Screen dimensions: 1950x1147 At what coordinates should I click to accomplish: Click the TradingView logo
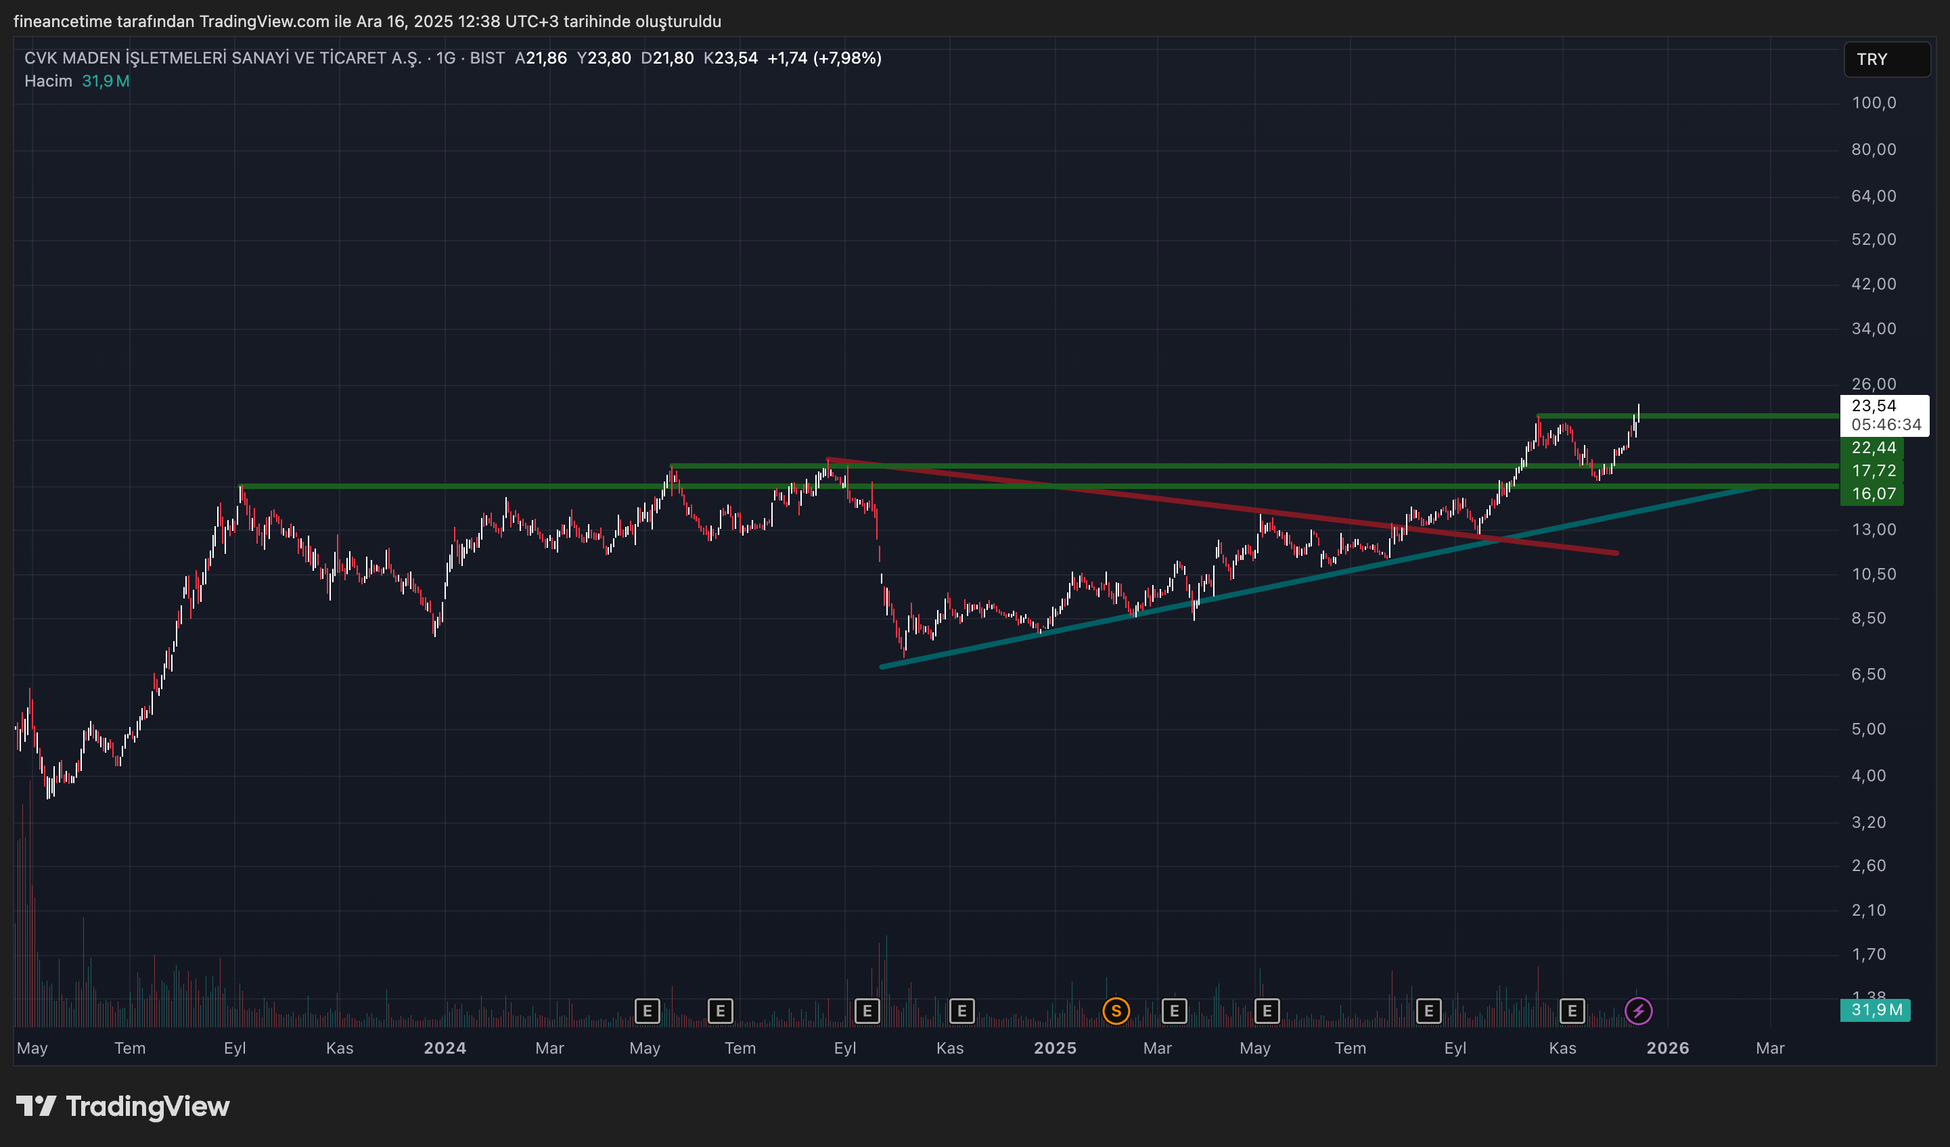coord(124,1106)
